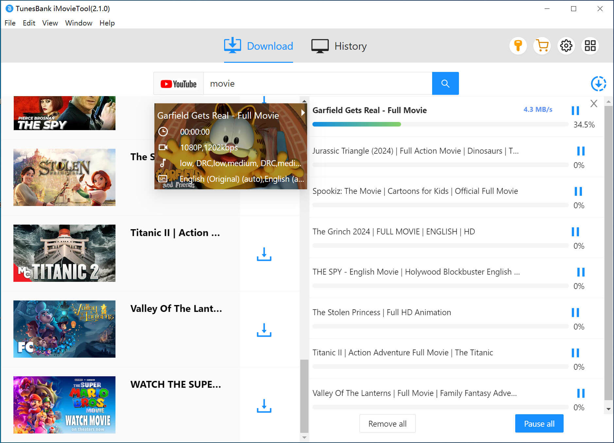Click the Garfield Gets Real progress bar
This screenshot has width=614, height=443.
pos(440,124)
